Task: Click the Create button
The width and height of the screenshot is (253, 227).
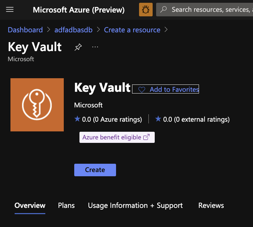Action: tap(95, 170)
